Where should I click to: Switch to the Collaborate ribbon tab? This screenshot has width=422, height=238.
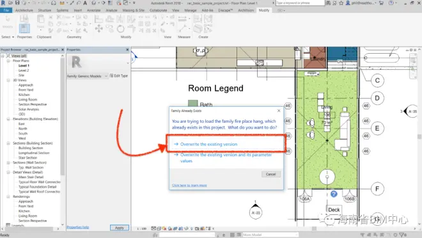click(x=159, y=10)
